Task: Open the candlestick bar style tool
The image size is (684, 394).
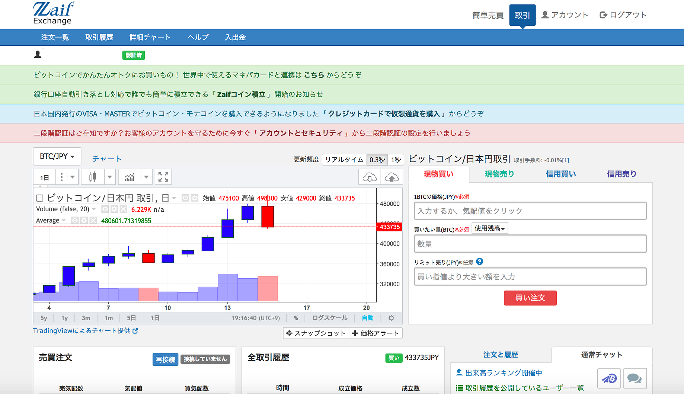Action: tap(93, 177)
